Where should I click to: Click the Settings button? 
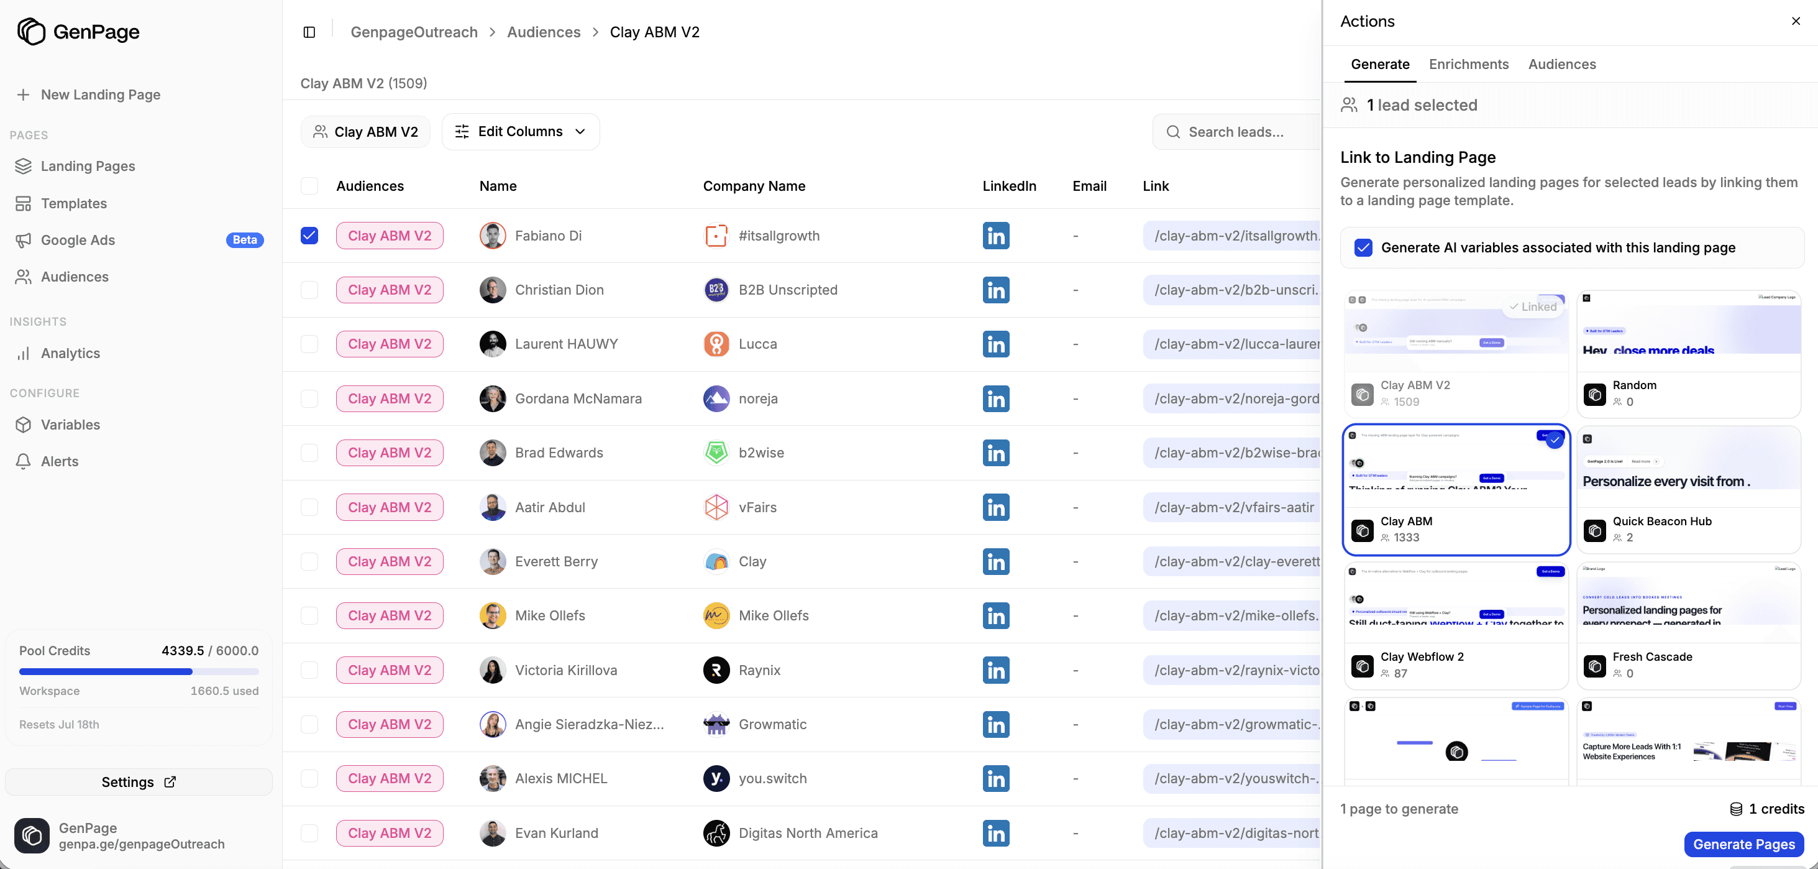click(x=139, y=782)
